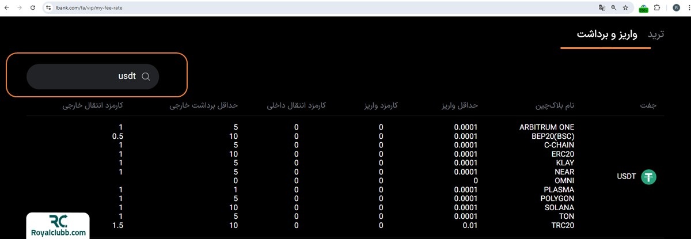Click into the usdt search field

coord(86,77)
